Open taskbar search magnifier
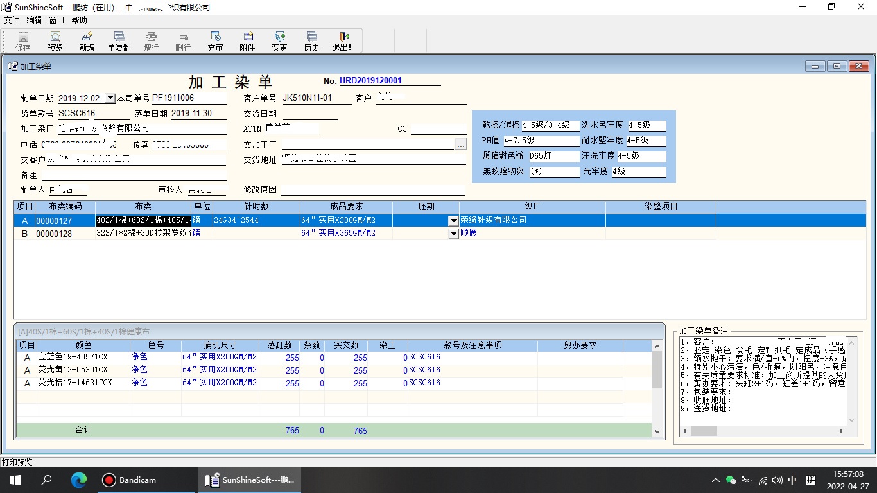Image resolution: width=877 pixels, height=493 pixels. (46, 480)
